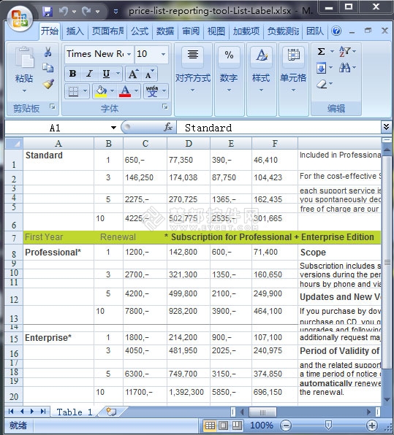Switch to the 插入 ribbon tab
Viewport: 394px width, 435px height.
[75, 31]
